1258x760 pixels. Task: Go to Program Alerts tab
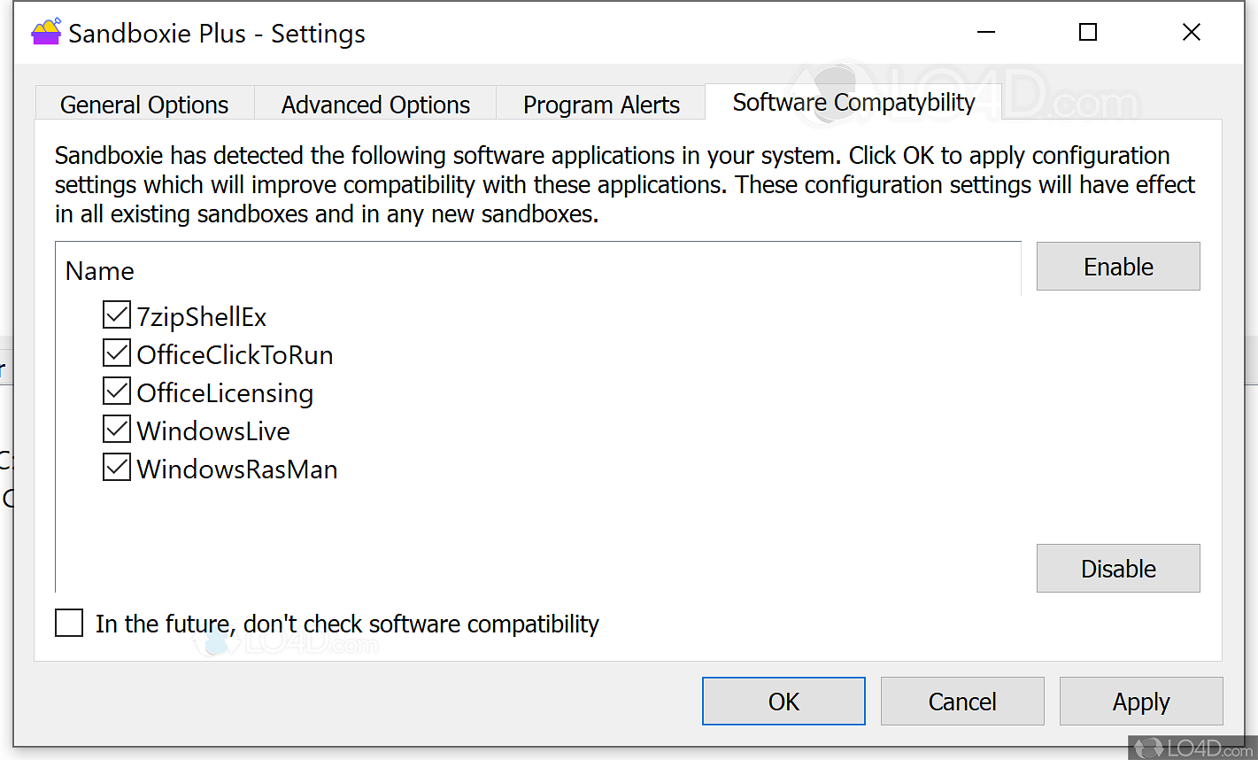[601, 105]
